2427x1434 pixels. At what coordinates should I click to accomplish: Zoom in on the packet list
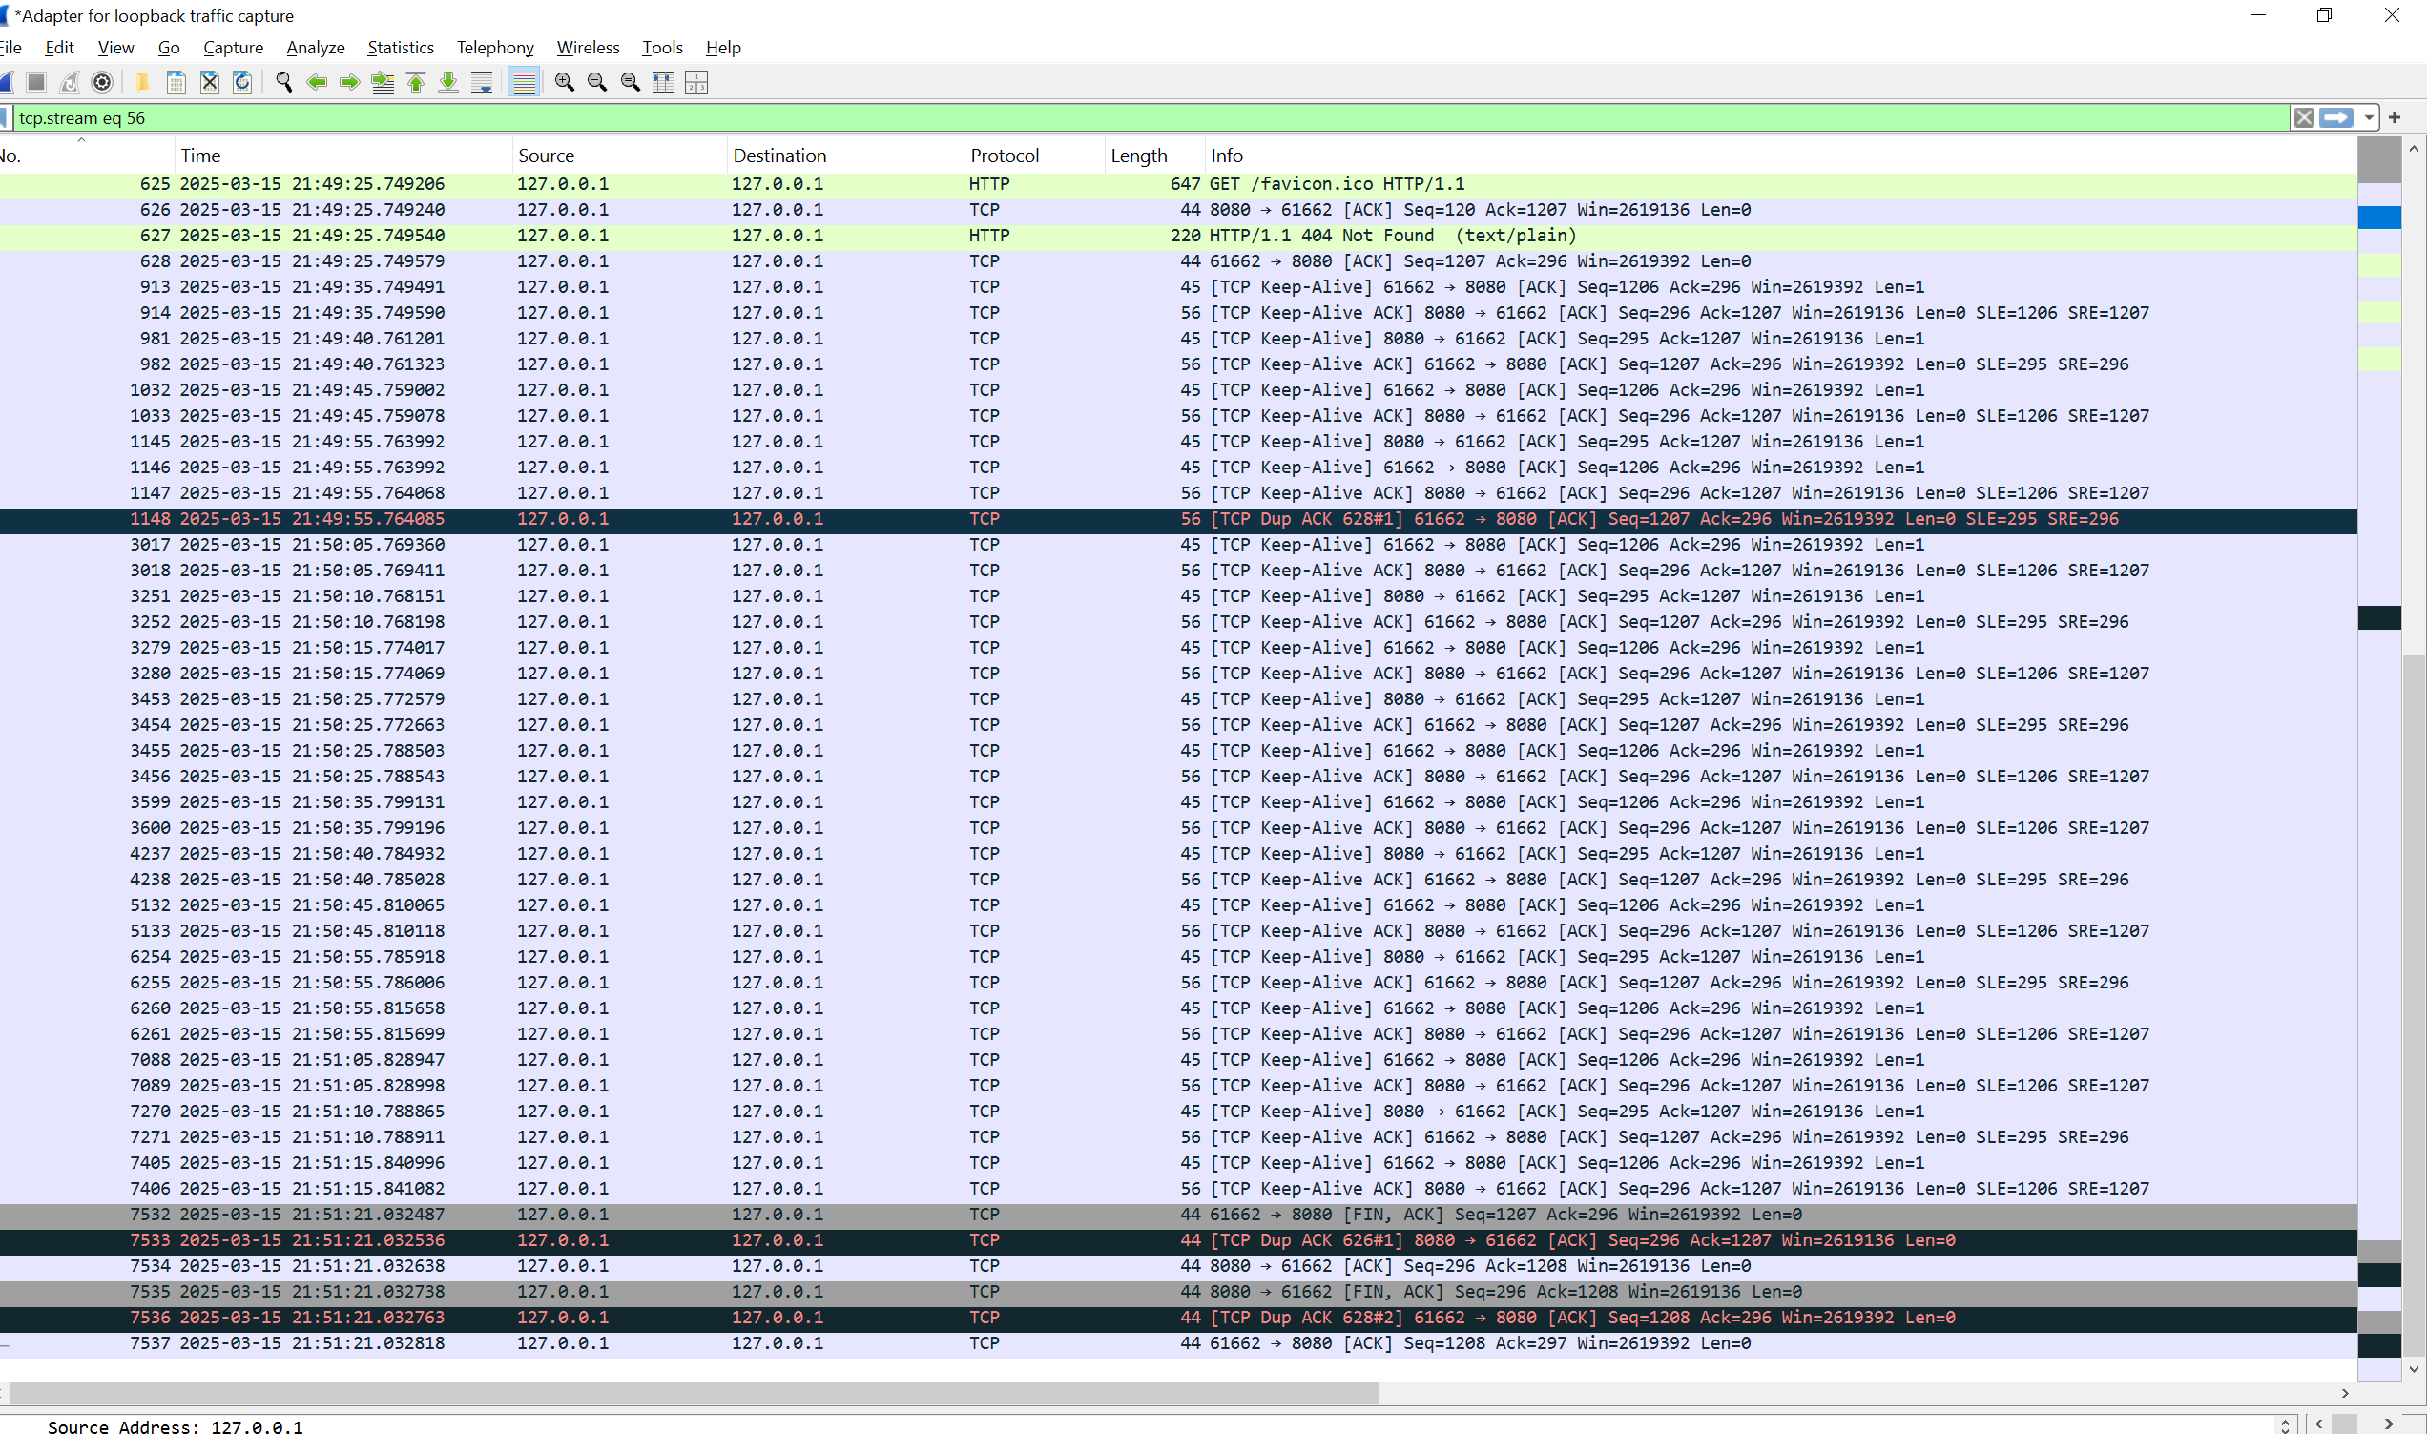pos(564,82)
